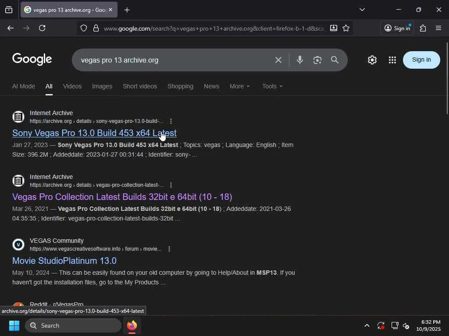Image resolution: width=449 pixels, height=336 pixels.
Task: Open Firefox application hamburger menu
Action: pyautogui.click(x=438, y=28)
